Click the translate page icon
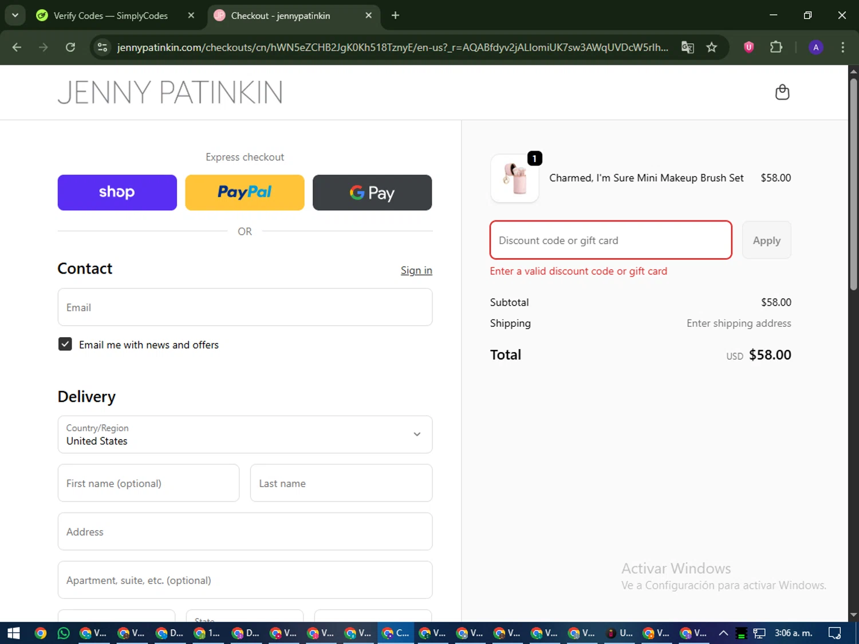 (688, 48)
